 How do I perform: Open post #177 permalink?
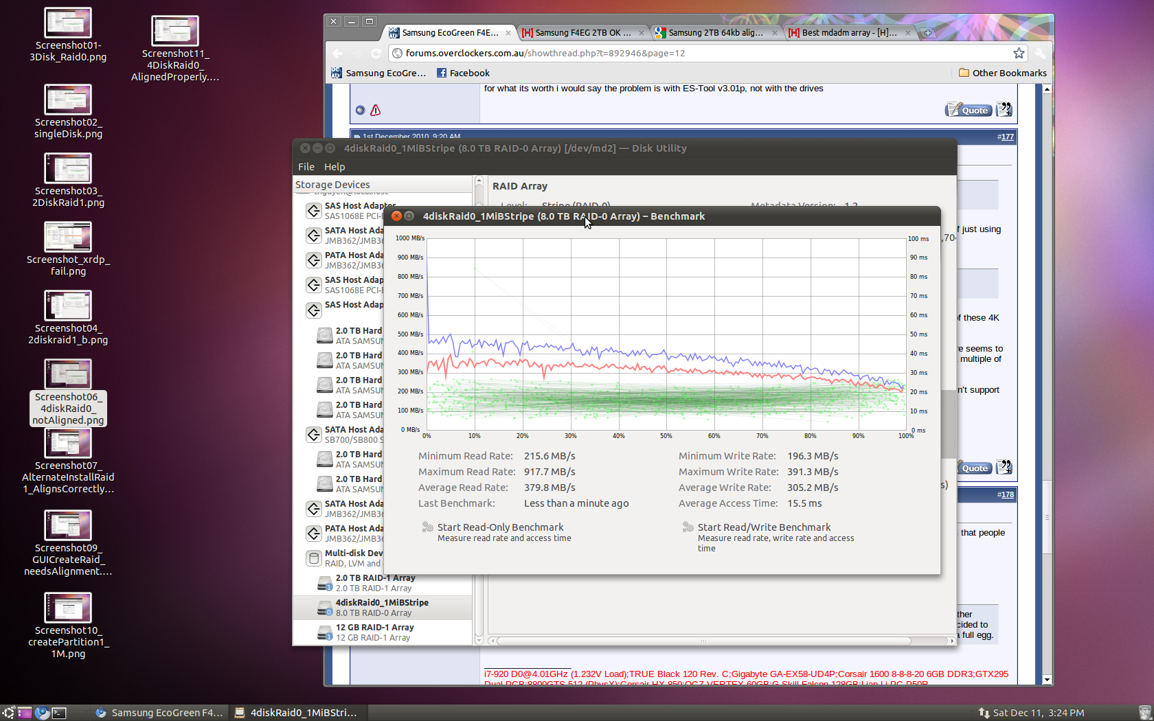click(x=1006, y=137)
